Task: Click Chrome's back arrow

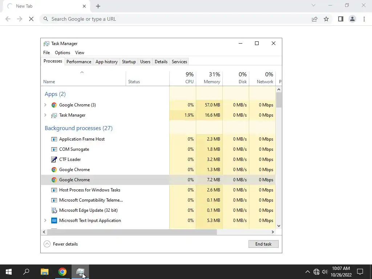Action: tap(8, 19)
